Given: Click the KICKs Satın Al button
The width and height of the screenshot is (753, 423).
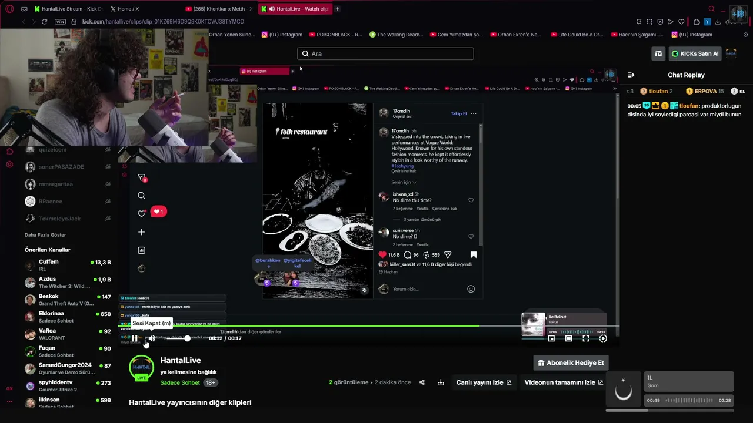Looking at the screenshot, I should 695,53.
